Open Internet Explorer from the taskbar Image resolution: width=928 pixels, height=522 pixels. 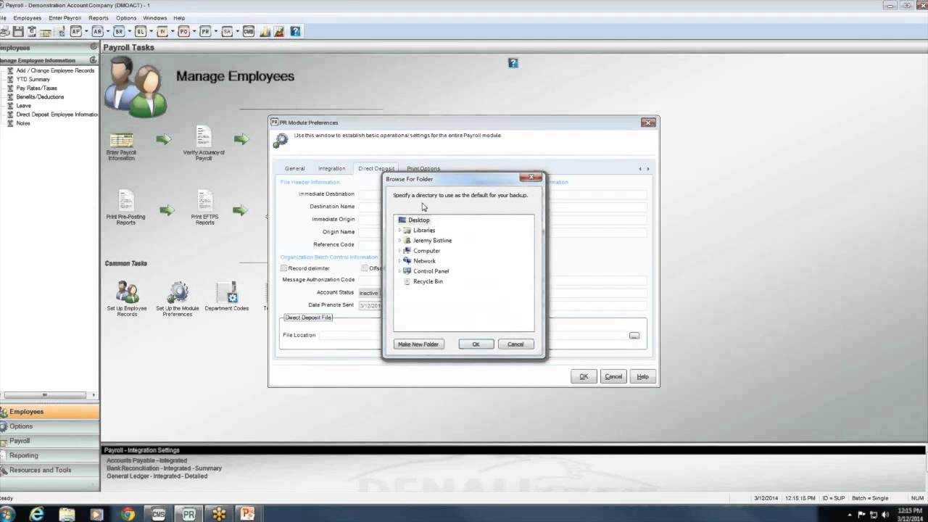36,514
